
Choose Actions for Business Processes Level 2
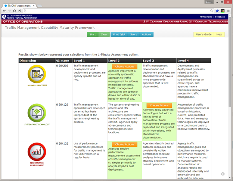point(124,66)
